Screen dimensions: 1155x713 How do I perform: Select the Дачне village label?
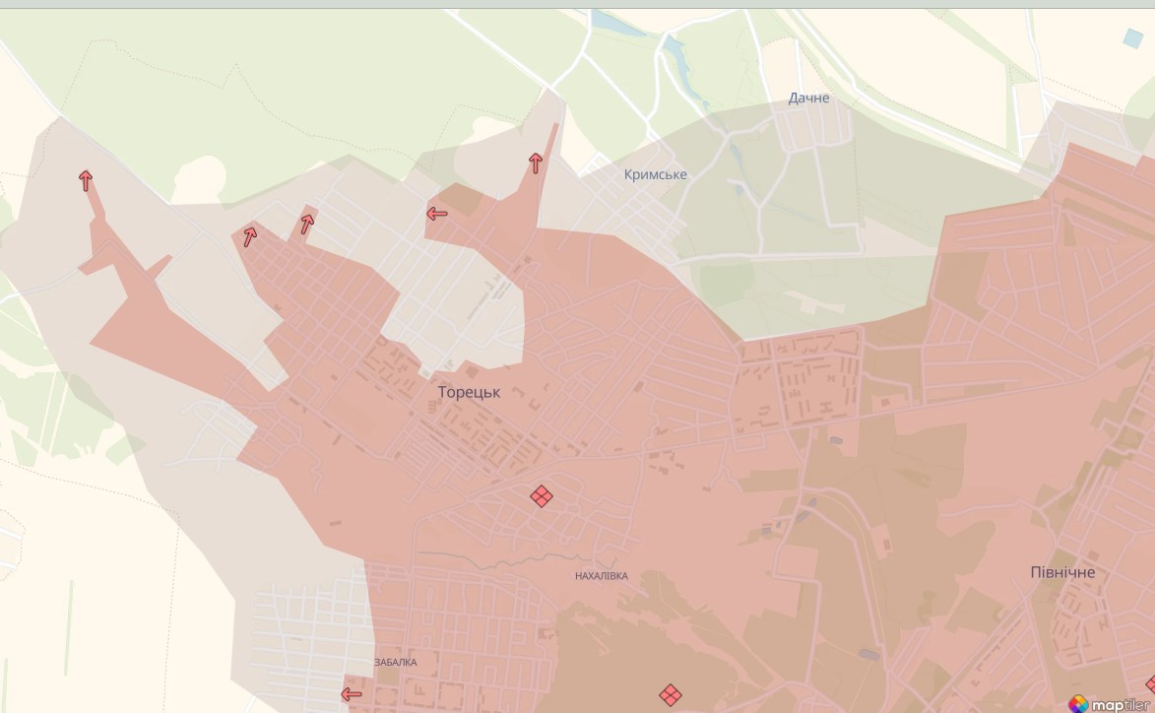808,97
